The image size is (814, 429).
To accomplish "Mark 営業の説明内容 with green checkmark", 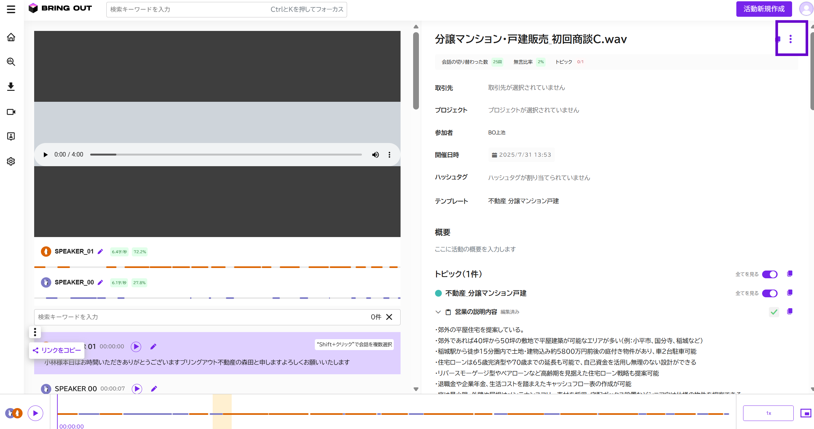I will click(774, 312).
